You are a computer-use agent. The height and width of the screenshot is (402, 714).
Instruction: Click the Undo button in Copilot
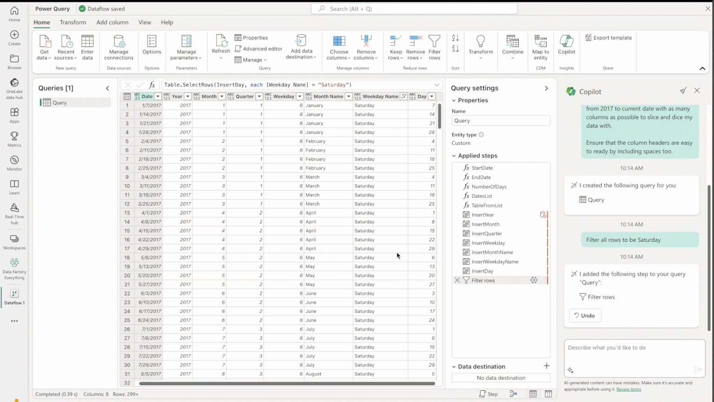[585, 315]
